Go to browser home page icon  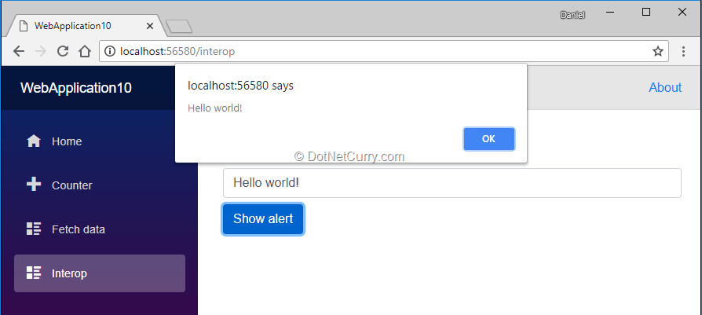(x=85, y=52)
